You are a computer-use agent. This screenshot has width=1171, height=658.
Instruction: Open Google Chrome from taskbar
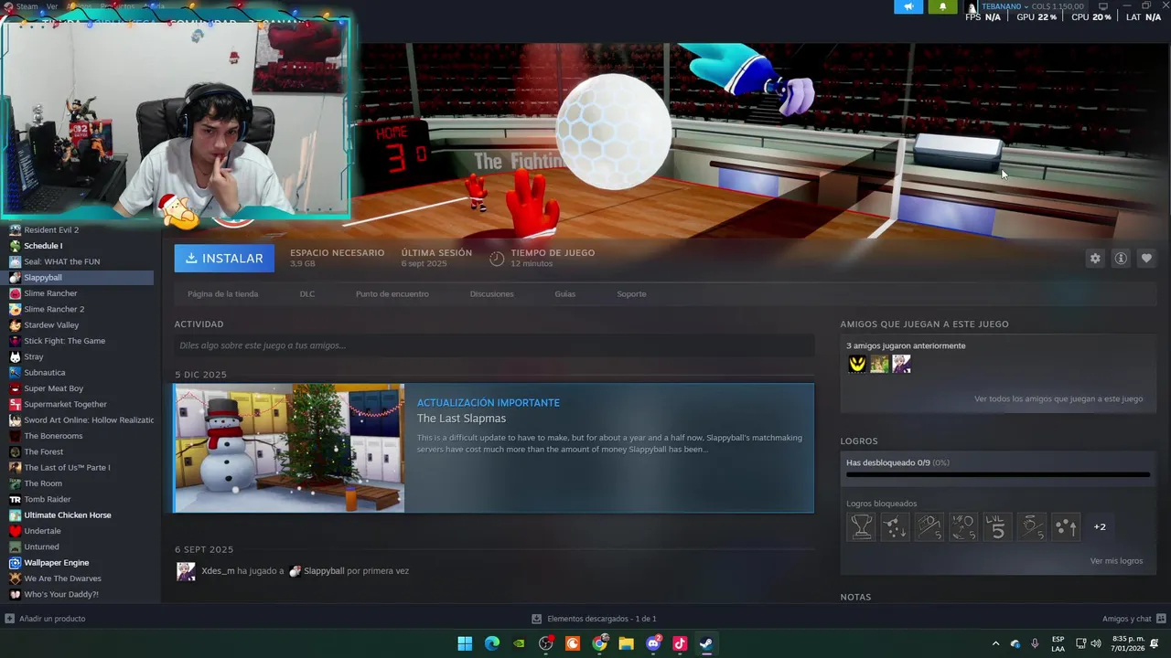pos(599,643)
